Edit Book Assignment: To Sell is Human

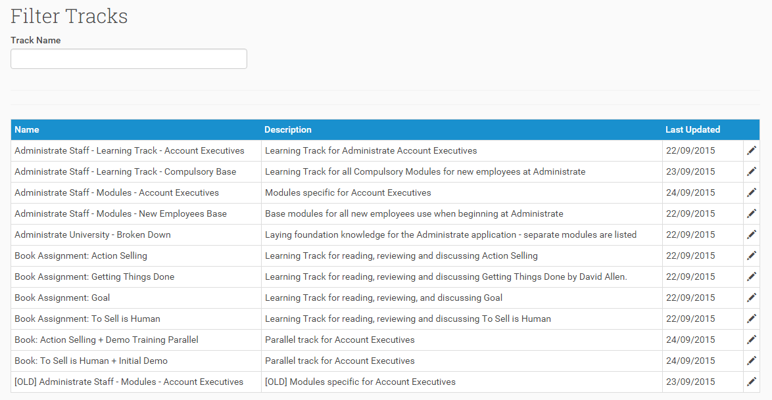click(752, 319)
